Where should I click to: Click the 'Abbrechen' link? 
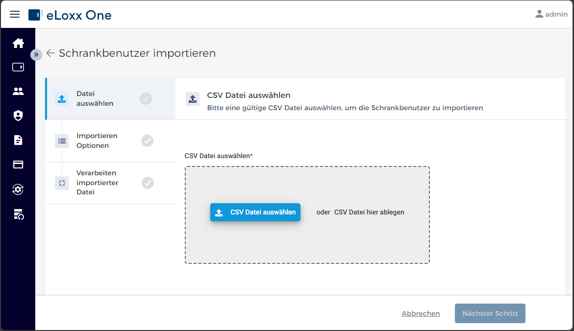pos(421,313)
